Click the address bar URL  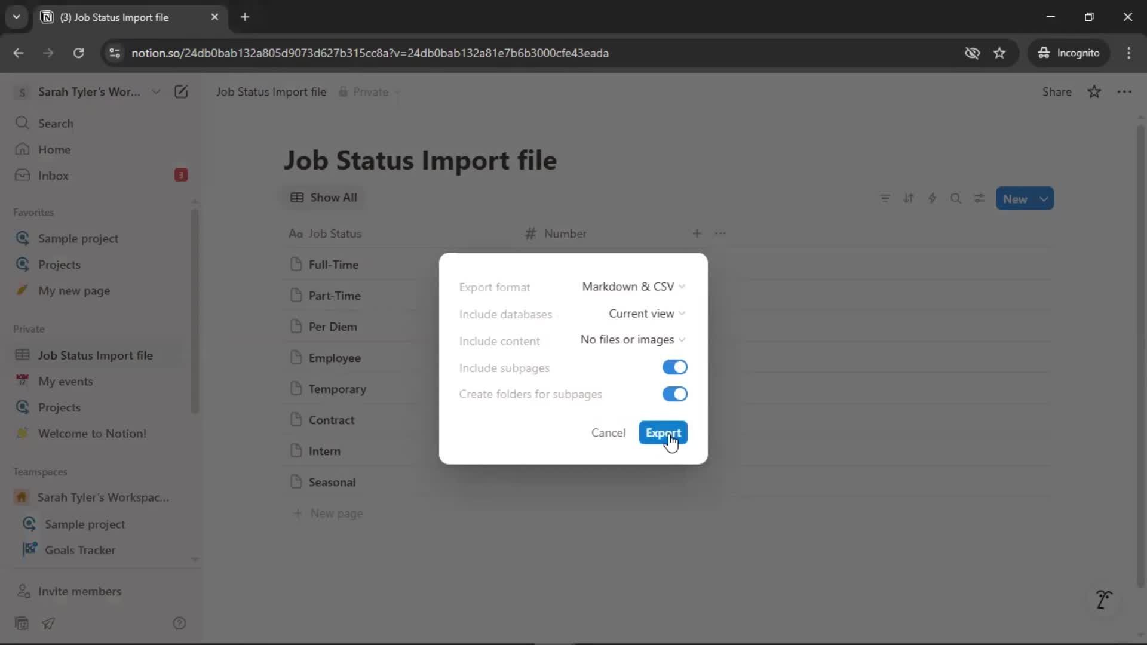370,53
